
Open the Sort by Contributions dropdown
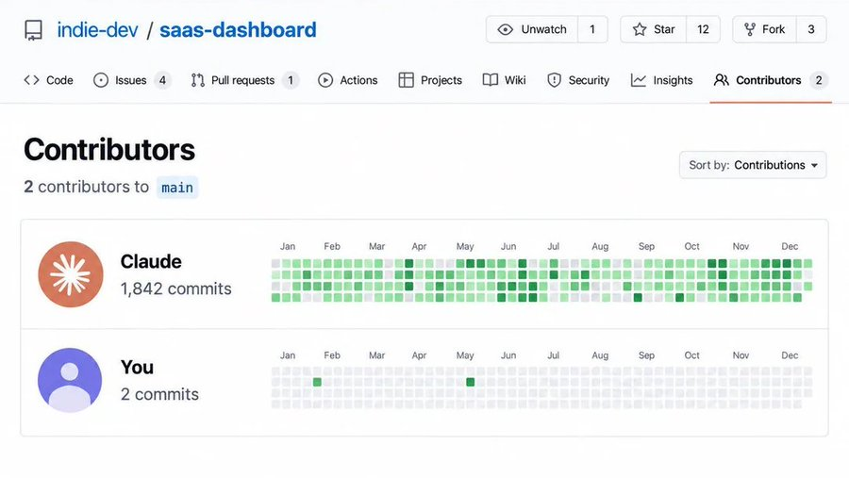(x=753, y=165)
